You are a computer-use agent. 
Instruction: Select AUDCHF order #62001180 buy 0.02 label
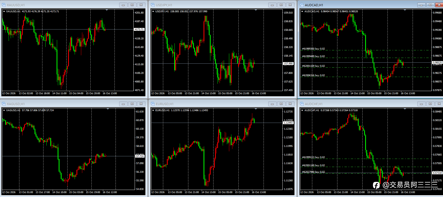[x=313, y=165]
